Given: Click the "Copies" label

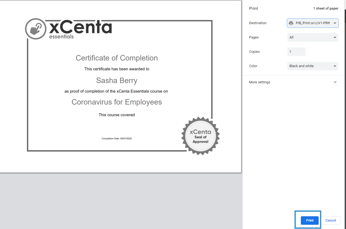Looking at the screenshot, I should 254,52.
